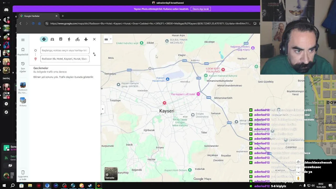The width and height of the screenshot is (336, 189).
Task: Open the Google Maps hamburger menu
Action: coord(23,40)
